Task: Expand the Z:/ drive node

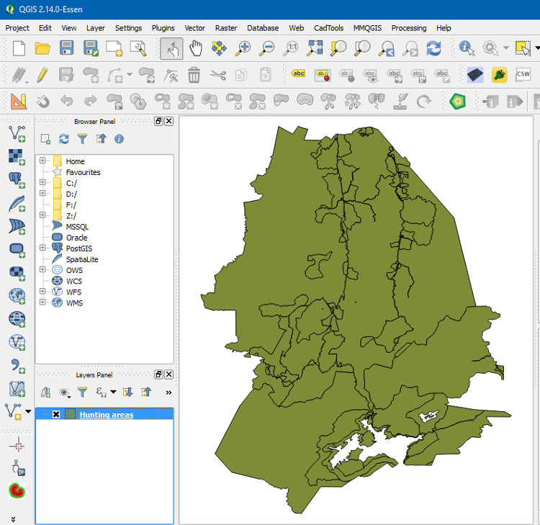Action: [x=42, y=215]
